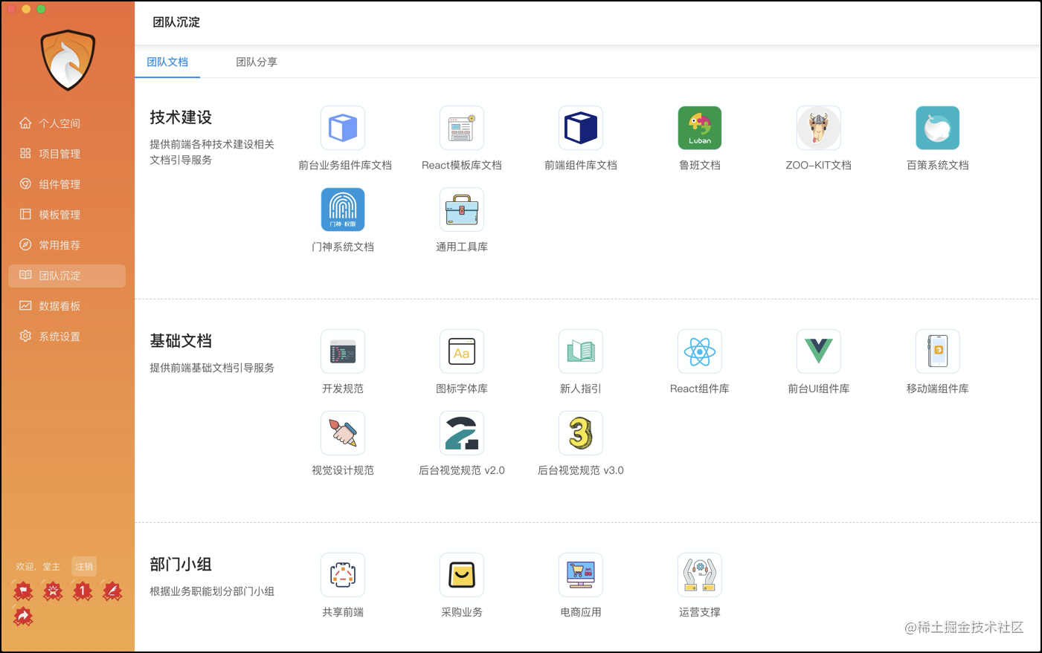Image resolution: width=1042 pixels, height=653 pixels.
Task: Open 共享前端 group icon
Action: click(x=343, y=575)
